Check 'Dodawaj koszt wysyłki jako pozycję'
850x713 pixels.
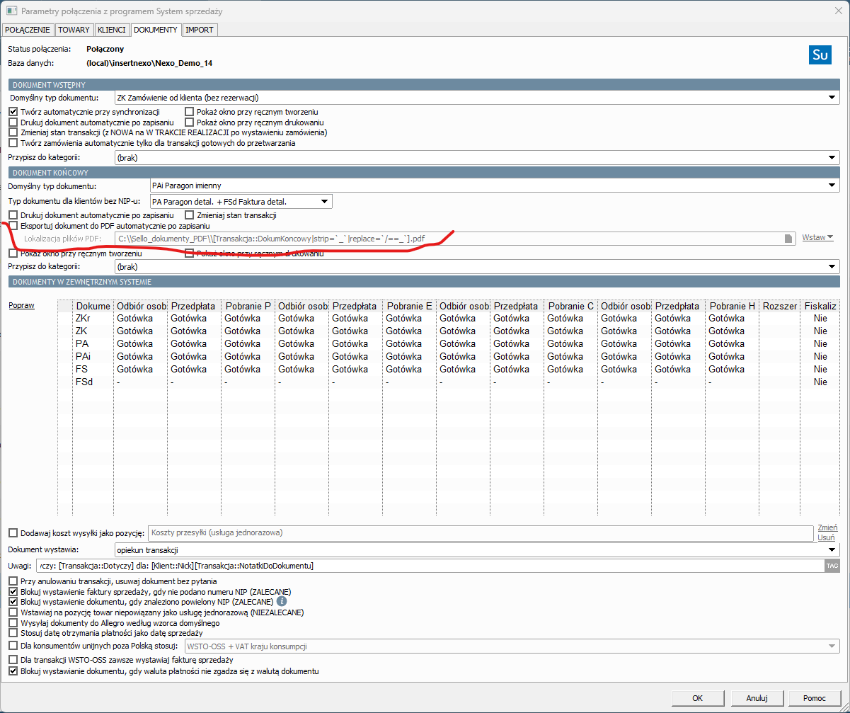coord(13,532)
